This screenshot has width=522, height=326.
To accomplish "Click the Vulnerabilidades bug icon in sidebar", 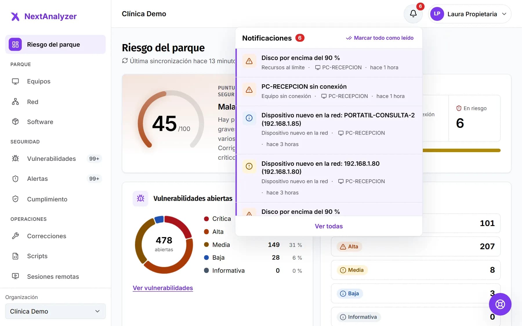I will pos(15,159).
